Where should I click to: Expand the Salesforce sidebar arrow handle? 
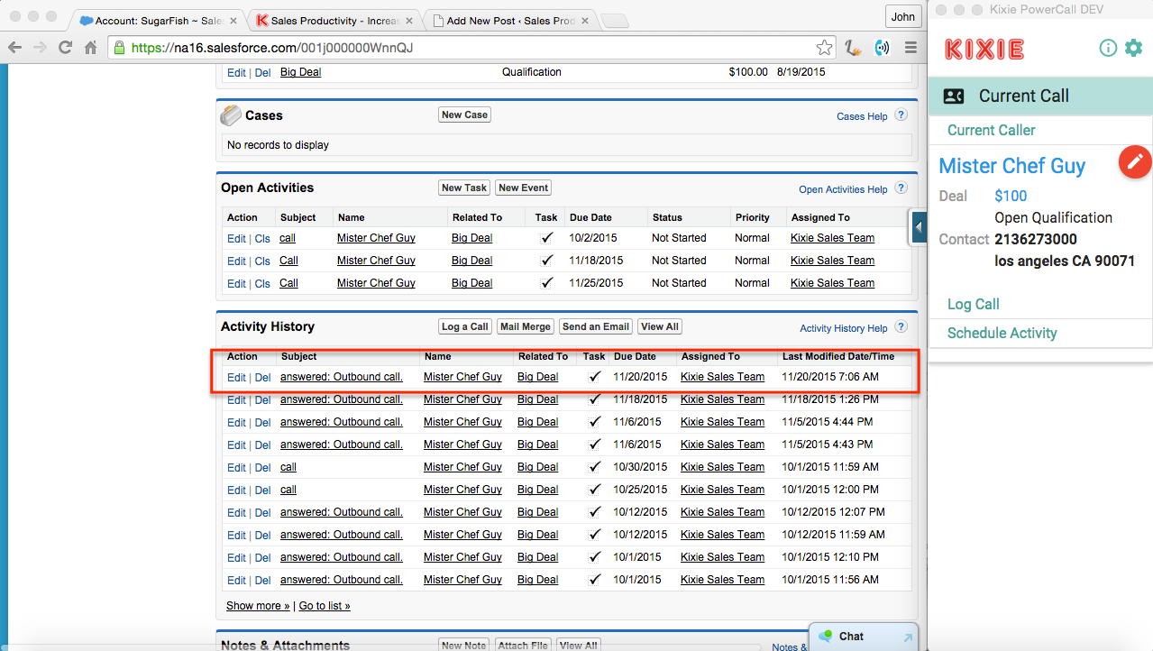tap(920, 227)
